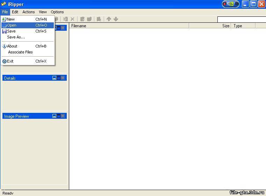The image size is (266, 196).
Task: Click the search input field in toolbar
Action: 242,20
